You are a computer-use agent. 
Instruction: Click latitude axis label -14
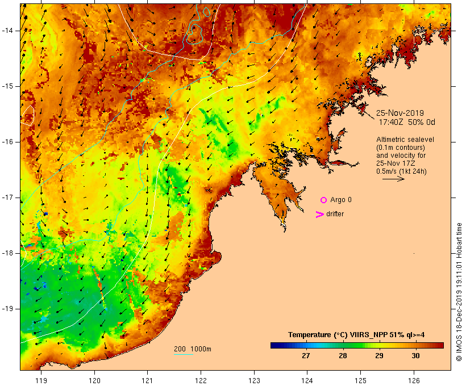tap(7, 31)
